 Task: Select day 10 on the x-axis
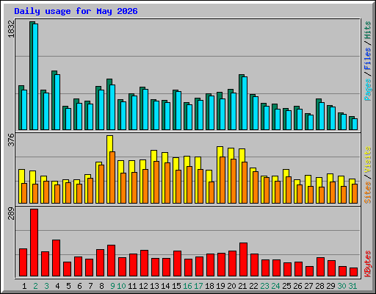(x=121, y=286)
